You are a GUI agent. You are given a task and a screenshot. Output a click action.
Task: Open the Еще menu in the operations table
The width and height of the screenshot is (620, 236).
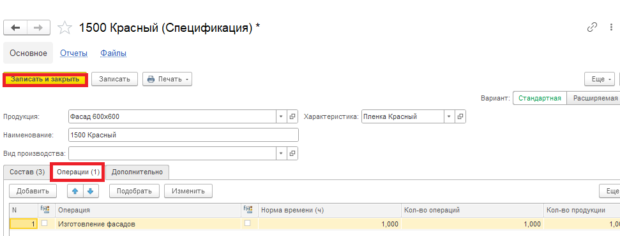[x=609, y=191]
